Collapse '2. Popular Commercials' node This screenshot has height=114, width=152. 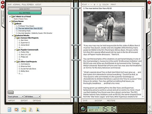pyautogui.click(x=15, y=50)
